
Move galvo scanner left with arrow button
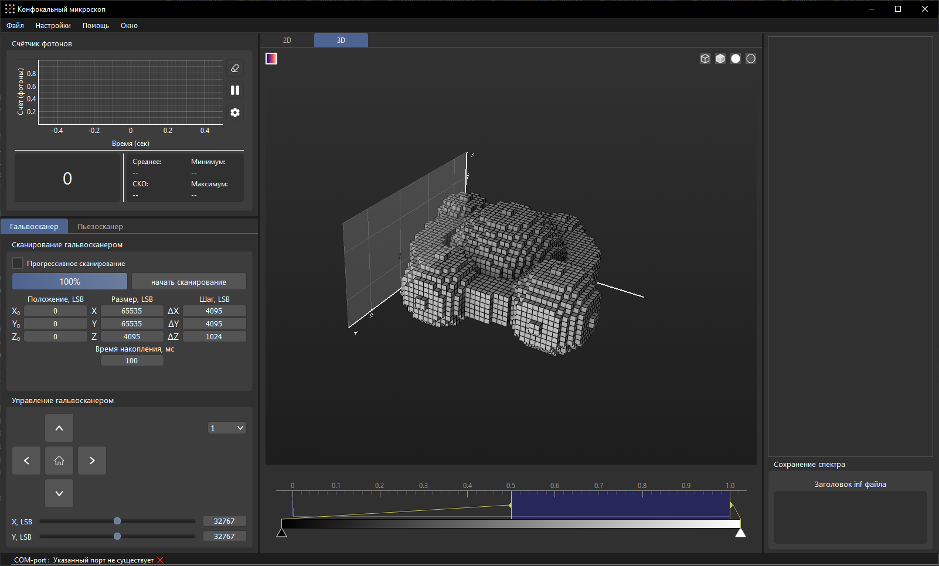(26, 461)
